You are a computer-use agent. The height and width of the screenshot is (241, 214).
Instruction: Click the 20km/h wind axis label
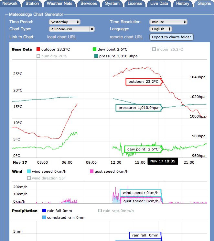click(x=20, y=187)
